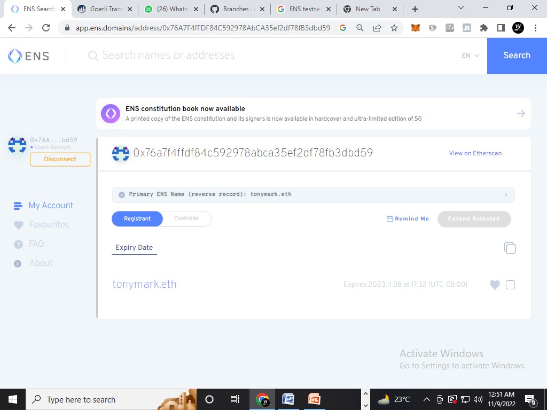Image resolution: width=547 pixels, height=410 pixels.
Task: Click the purple ENS constitution banner icon
Action: (111, 114)
